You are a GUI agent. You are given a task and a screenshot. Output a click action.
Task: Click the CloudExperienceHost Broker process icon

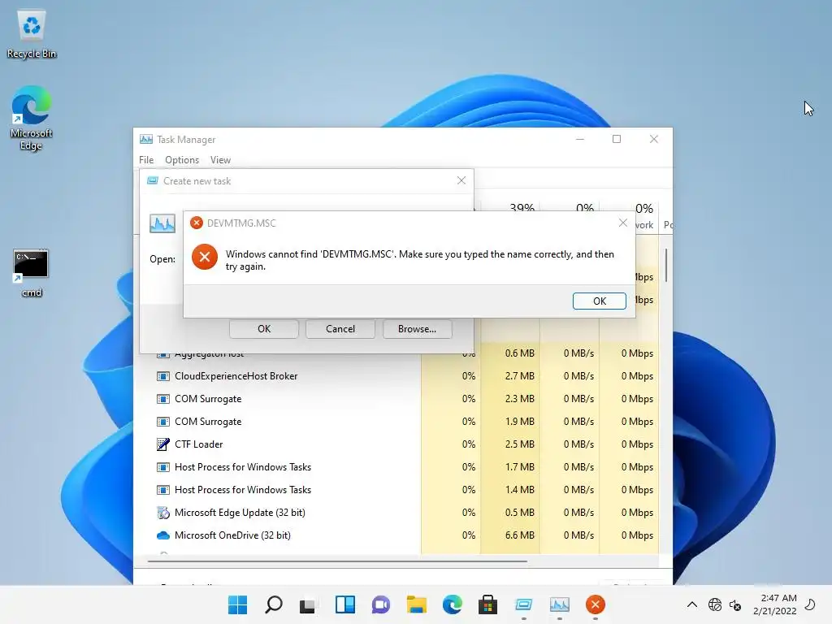(162, 376)
